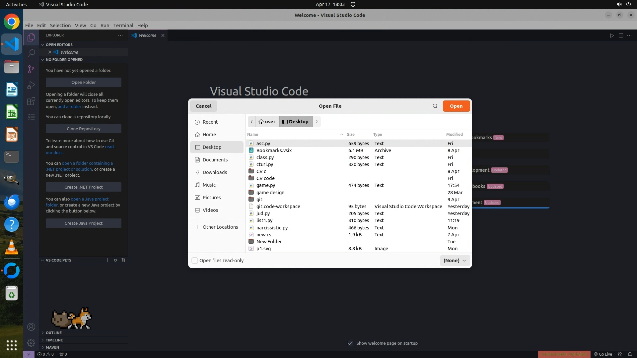Click the Manage gear icon
This screenshot has height=358, width=637.
click(x=31, y=343)
